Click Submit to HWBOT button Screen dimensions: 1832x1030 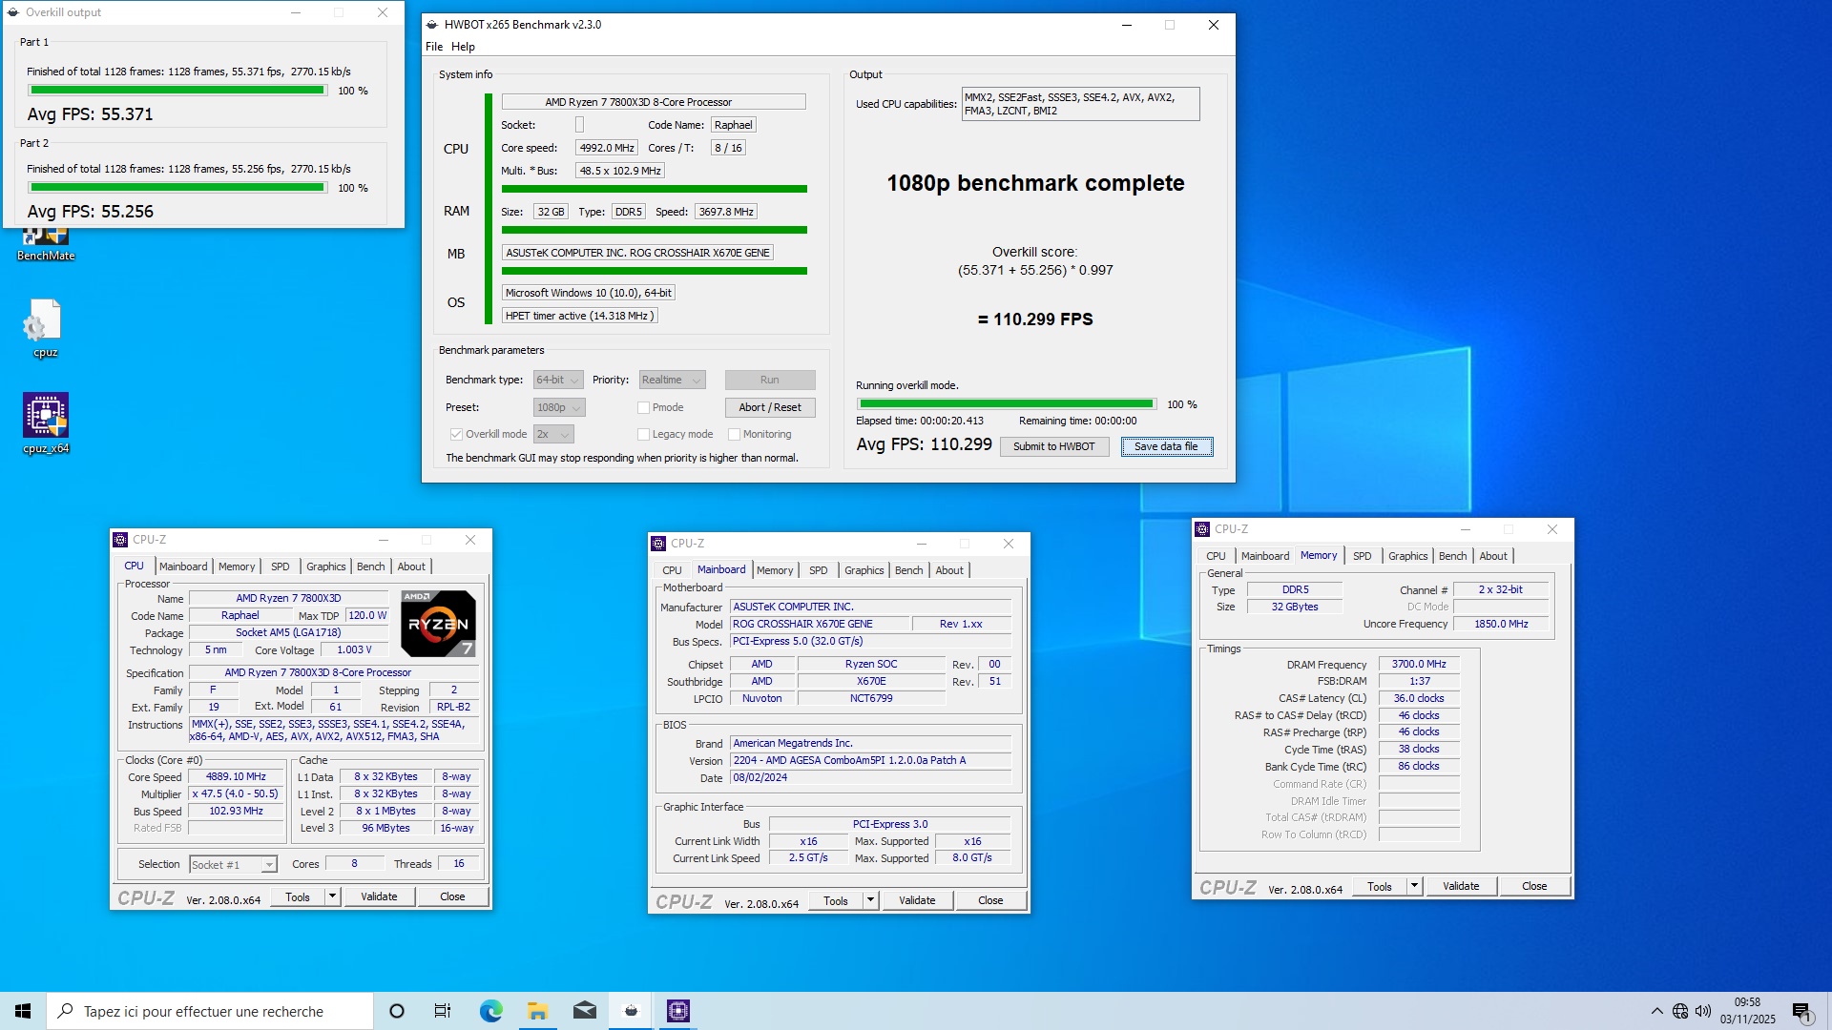(x=1054, y=446)
